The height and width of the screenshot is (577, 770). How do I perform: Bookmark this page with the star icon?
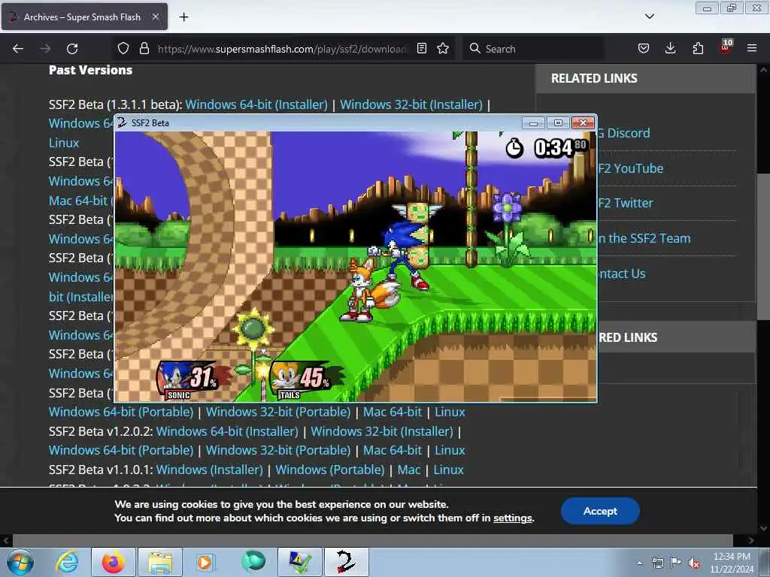click(443, 48)
